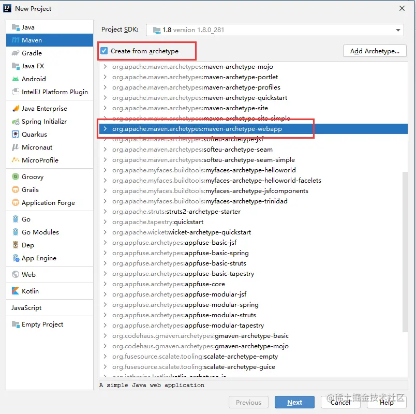Click the Dep icon

click(x=16, y=245)
